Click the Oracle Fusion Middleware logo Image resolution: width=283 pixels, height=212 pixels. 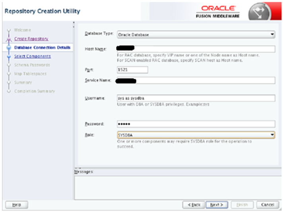point(218,12)
